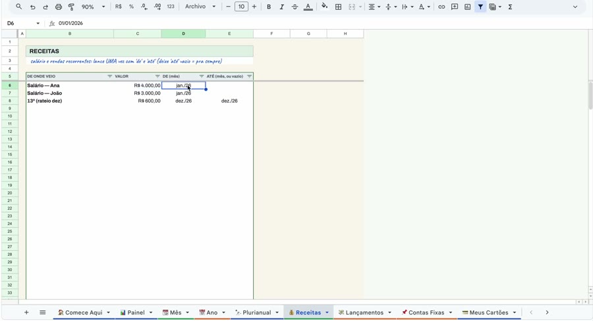
Task: Open the Painel tab options arrow
Action: (151, 312)
